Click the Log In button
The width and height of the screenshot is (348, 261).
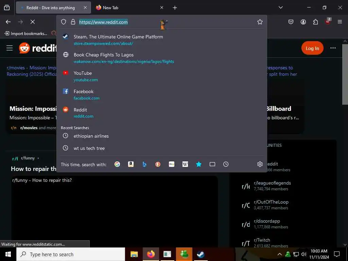point(312,48)
